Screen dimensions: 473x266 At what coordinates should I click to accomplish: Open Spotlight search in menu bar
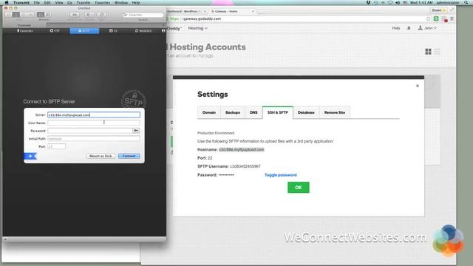[x=466, y=2]
